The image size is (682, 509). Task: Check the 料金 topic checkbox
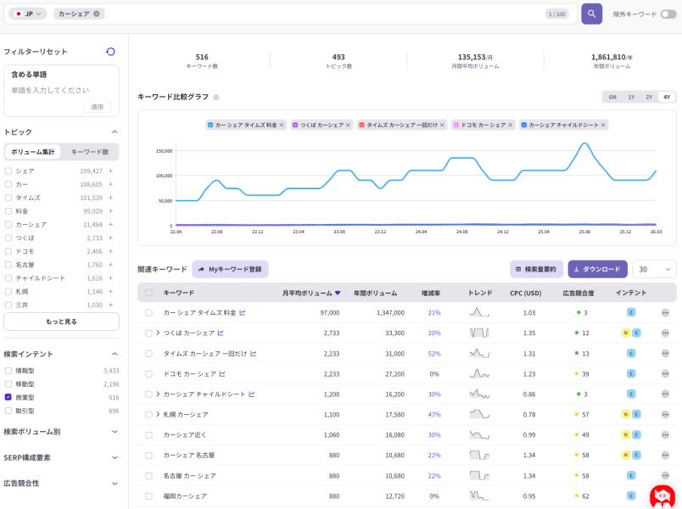(8, 211)
